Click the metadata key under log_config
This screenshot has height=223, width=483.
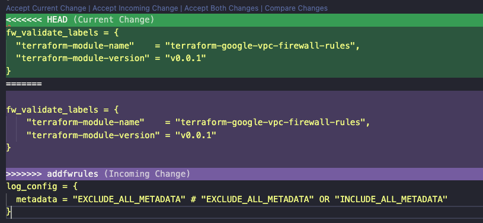tap(37, 199)
